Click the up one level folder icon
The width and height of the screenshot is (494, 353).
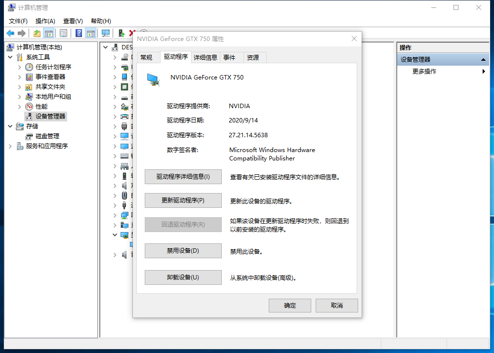coord(37,33)
